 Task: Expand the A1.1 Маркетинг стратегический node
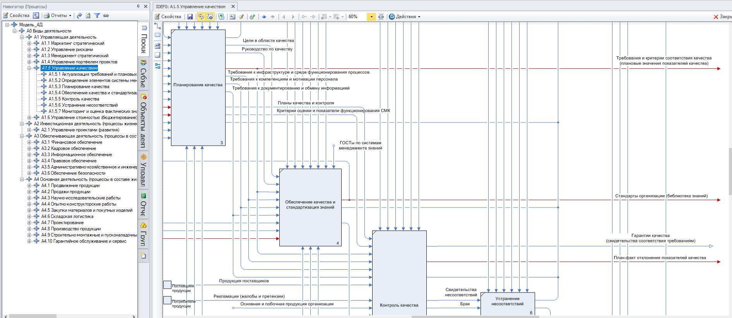pos(29,43)
